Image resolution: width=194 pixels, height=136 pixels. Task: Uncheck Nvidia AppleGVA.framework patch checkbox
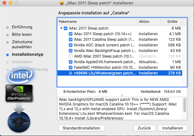coord(71,62)
